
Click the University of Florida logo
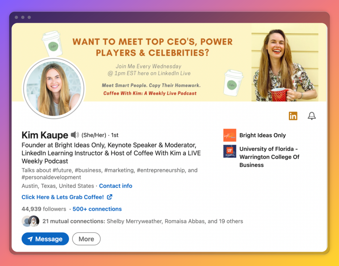pos(230,151)
